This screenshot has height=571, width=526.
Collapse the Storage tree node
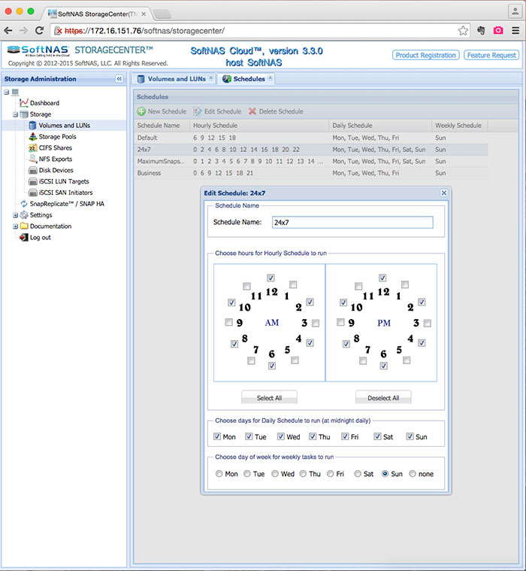click(x=15, y=114)
